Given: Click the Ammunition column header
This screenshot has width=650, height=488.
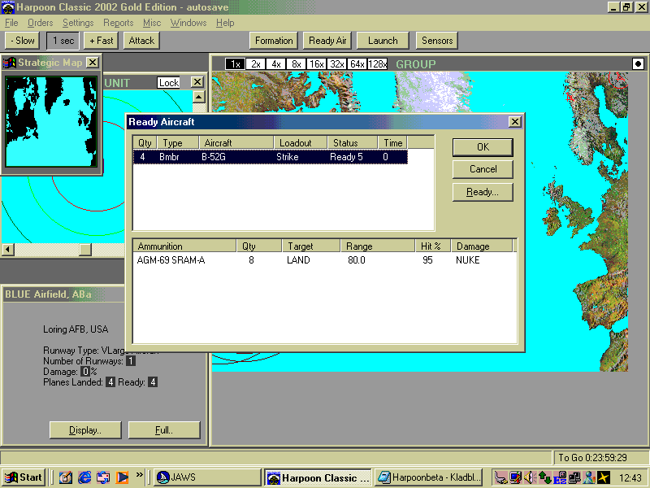Looking at the screenshot, I should tap(185, 246).
